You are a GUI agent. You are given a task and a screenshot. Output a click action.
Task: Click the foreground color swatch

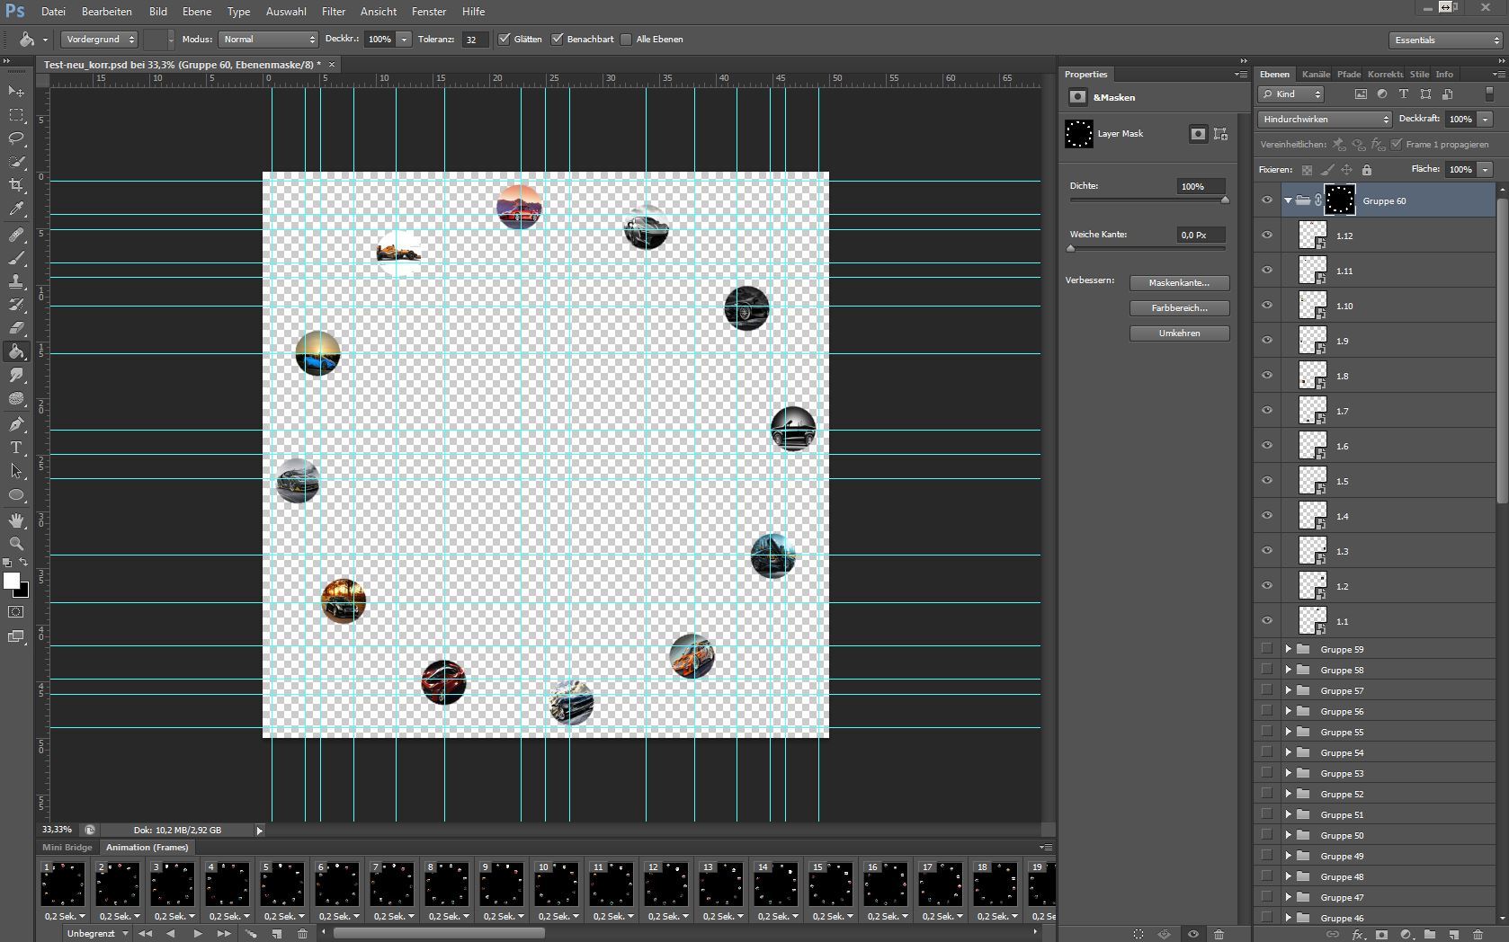[11, 581]
